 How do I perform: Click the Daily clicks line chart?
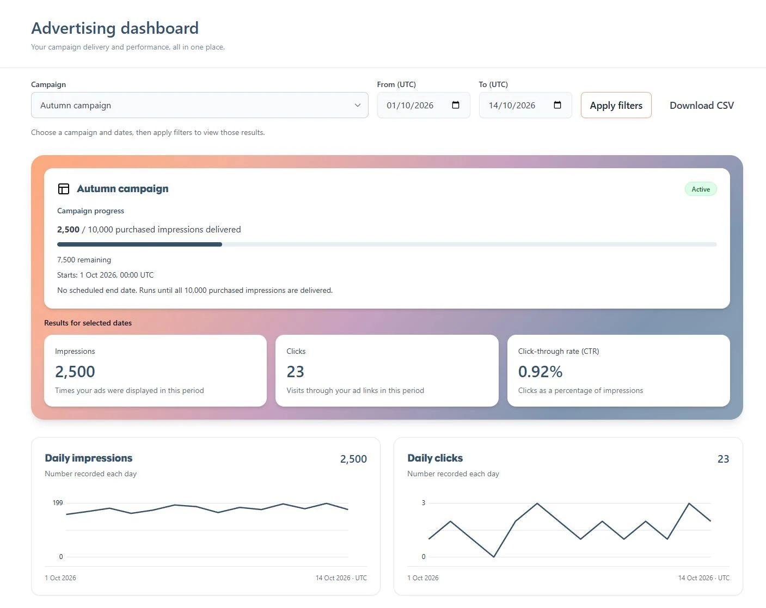[x=570, y=529]
